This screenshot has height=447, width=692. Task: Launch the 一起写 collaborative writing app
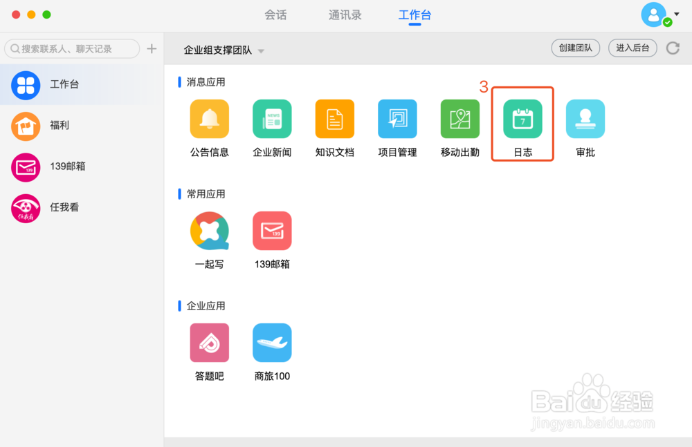click(x=209, y=230)
